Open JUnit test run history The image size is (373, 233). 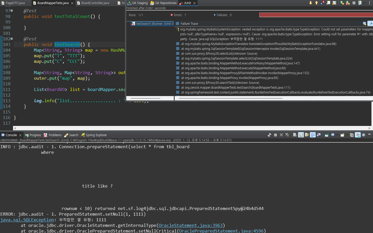click(x=360, y=3)
